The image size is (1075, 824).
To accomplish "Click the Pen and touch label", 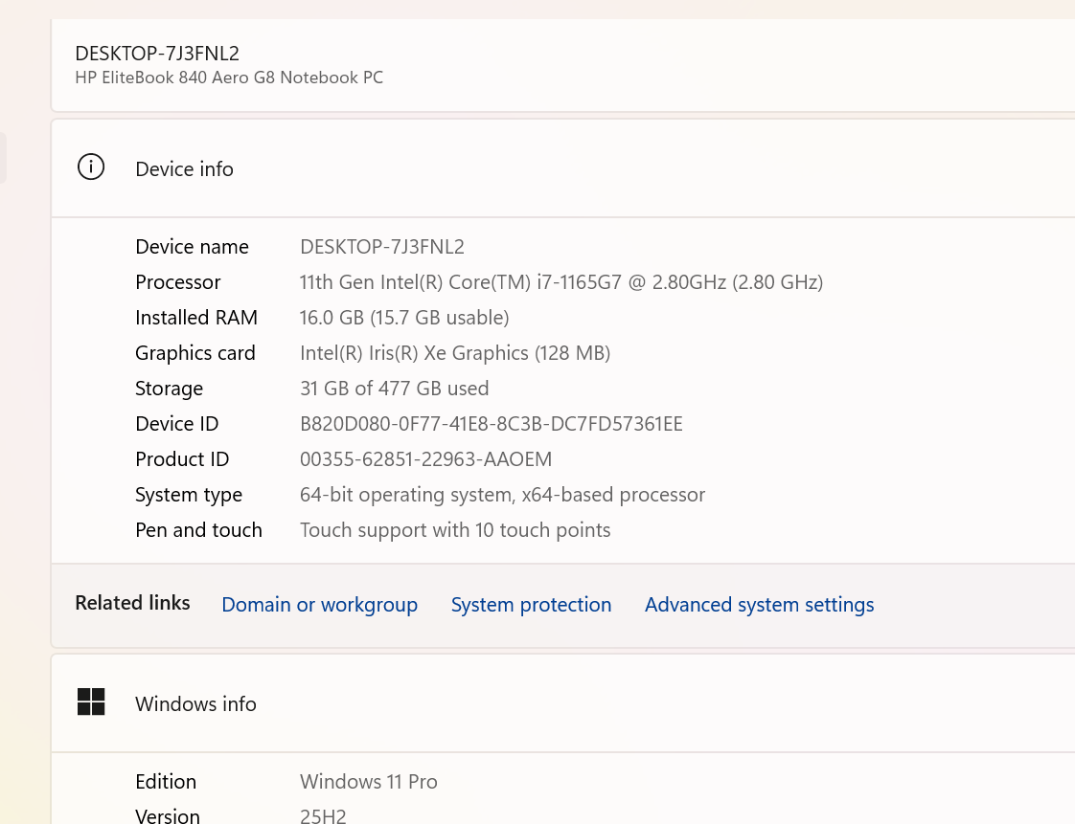I will 198,530.
